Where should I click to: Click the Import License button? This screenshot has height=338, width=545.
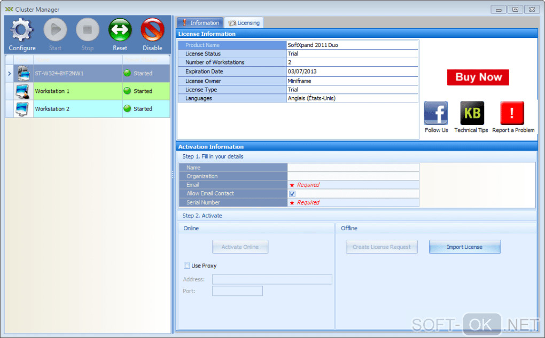[x=465, y=247]
